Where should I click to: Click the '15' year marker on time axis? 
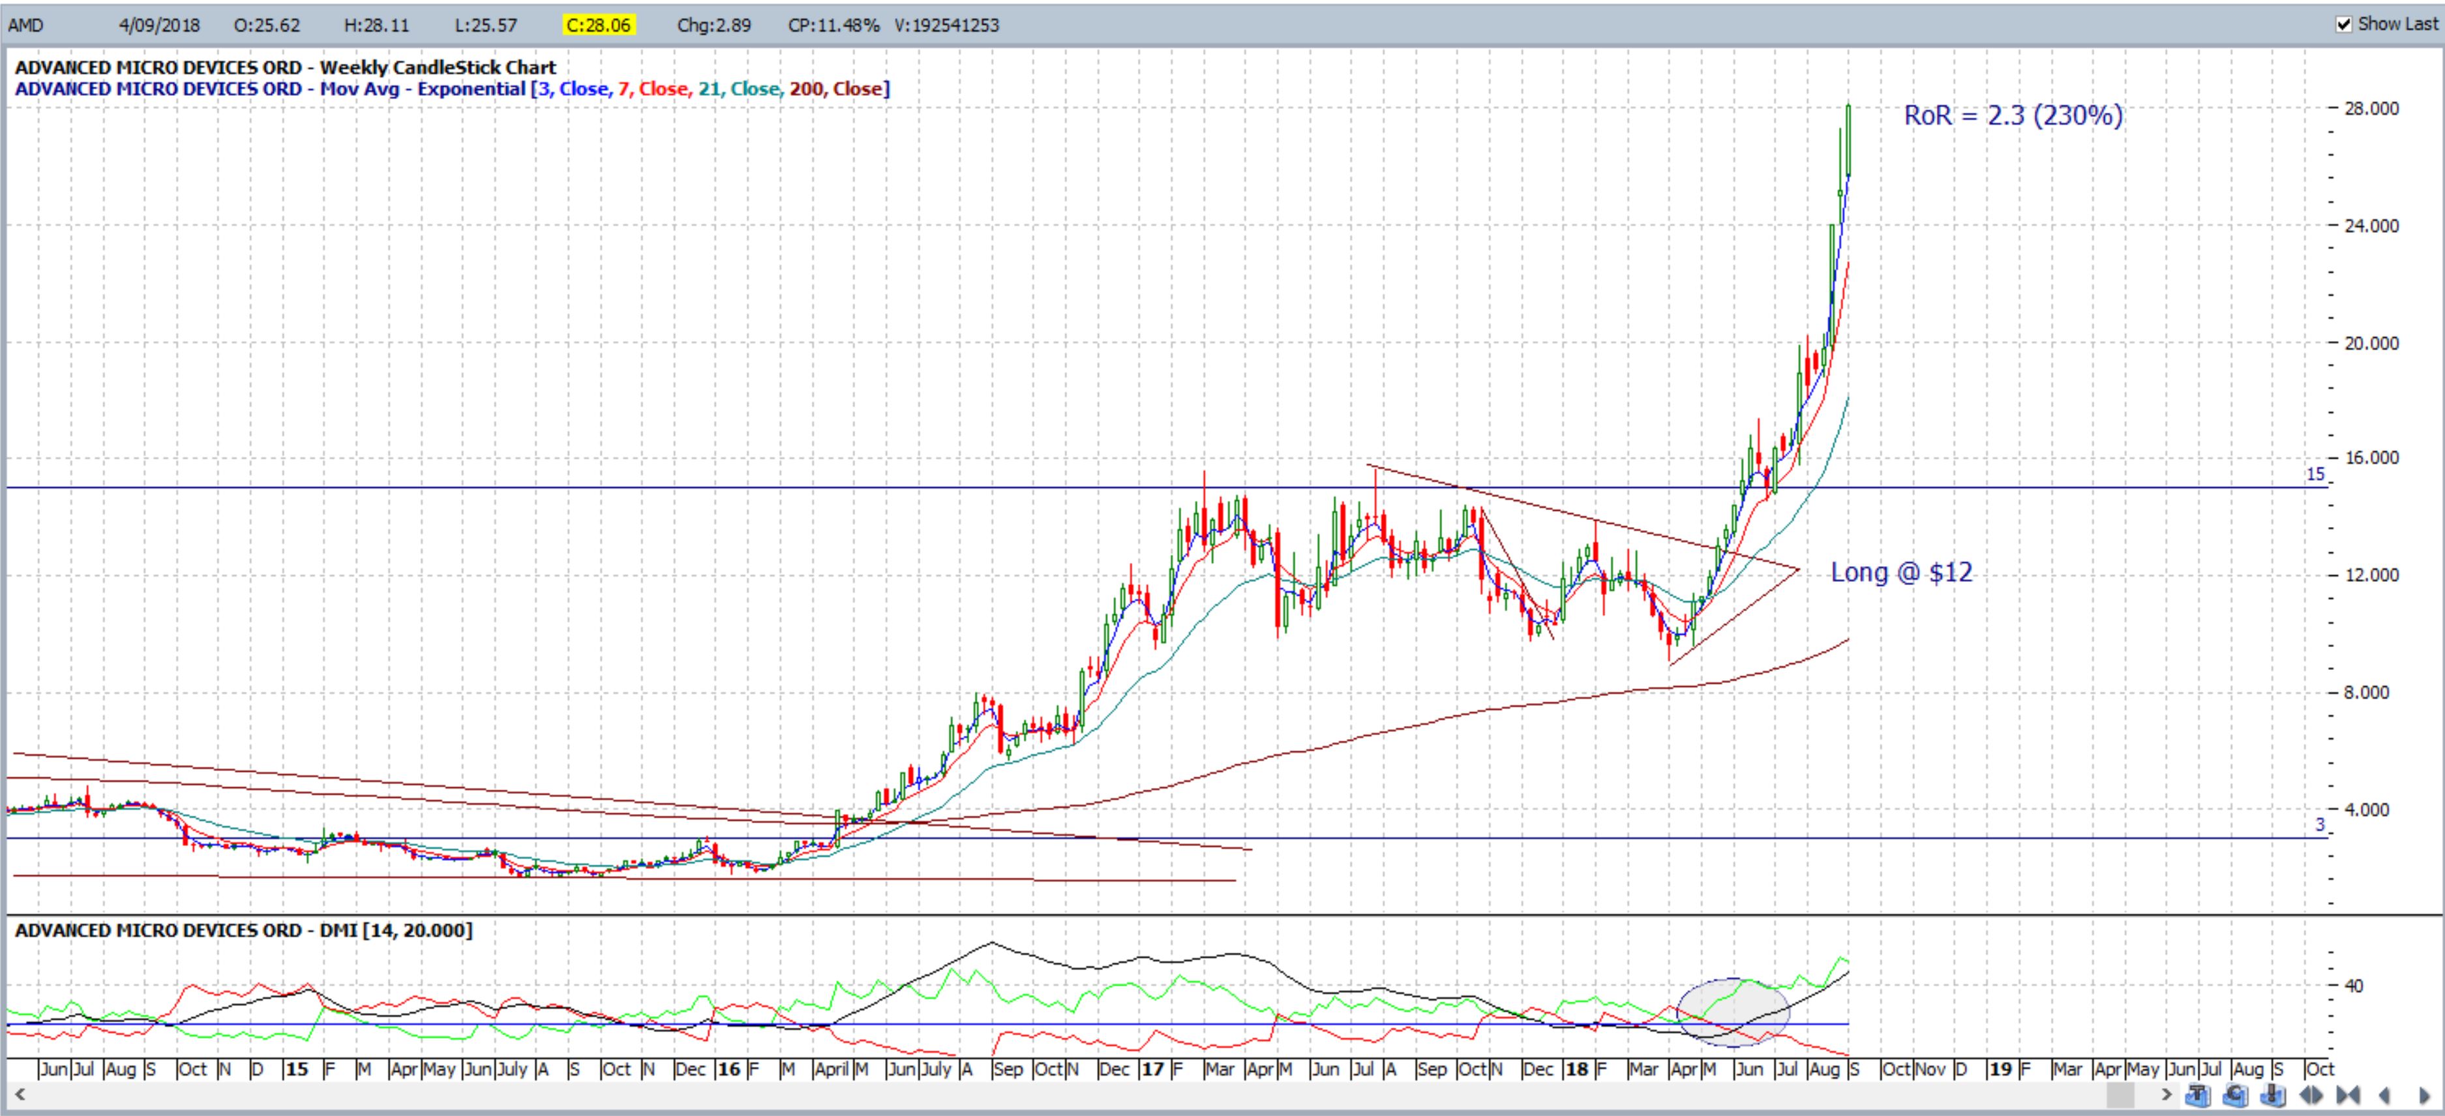click(x=296, y=1070)
